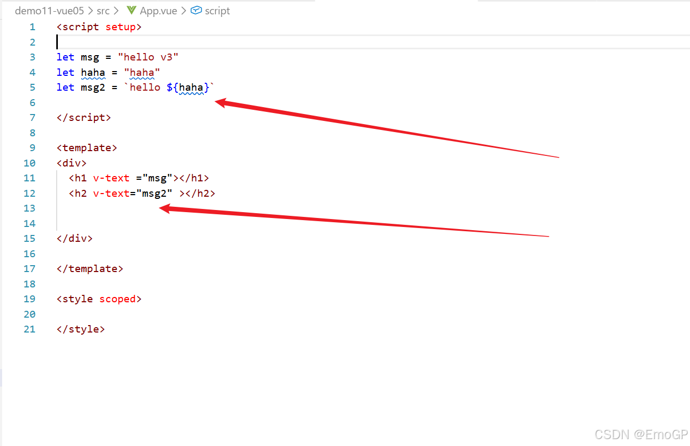This screenshot has width=690, height=446.
Task: Click line number 12 in the gutter
Action: [x=30, y=194]
